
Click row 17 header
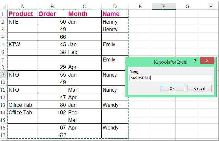3,135
